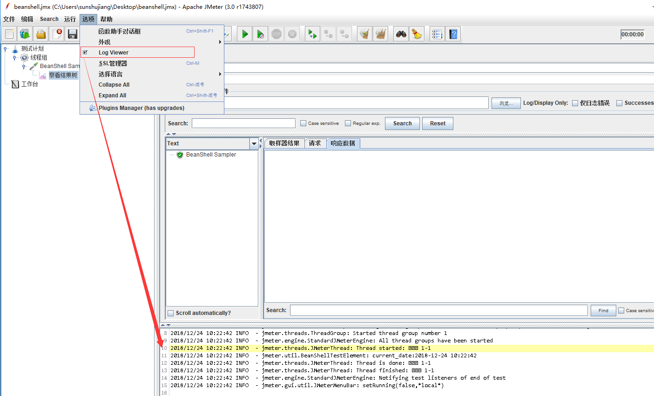Select the 线程组 gear icon
654x396 pixels.
24,57
